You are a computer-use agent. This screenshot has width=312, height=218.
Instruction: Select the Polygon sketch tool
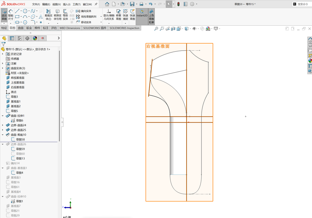25,22
